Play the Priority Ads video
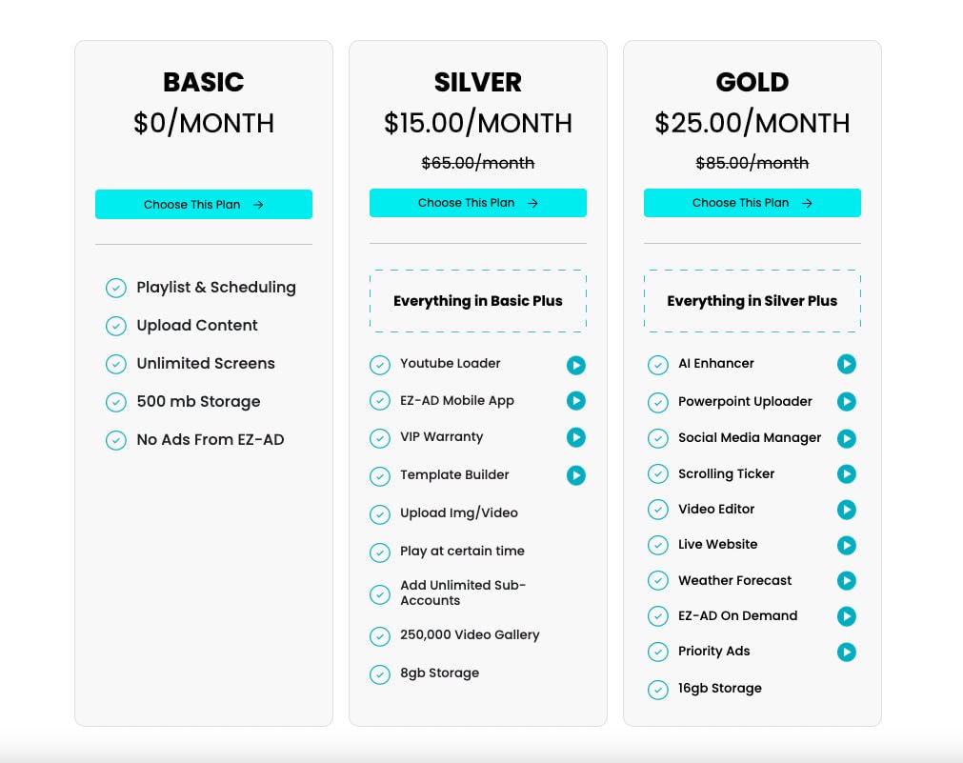Screen dimensions: 963x763 (x=846, y=652)
